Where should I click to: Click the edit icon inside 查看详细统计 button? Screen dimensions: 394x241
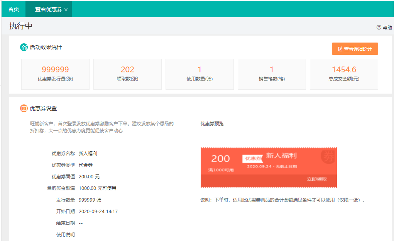click(x=340, y=48)
